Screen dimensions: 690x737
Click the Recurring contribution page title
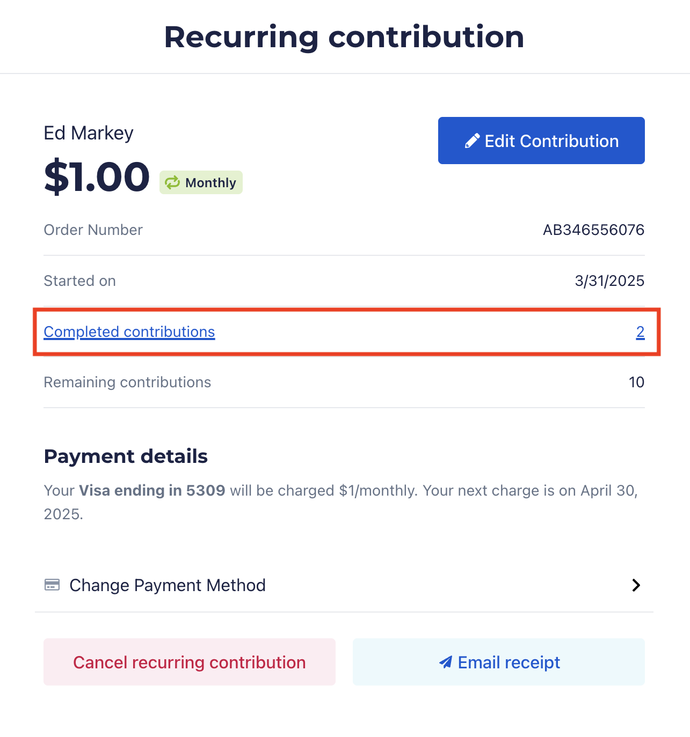[x=344, y=37]
